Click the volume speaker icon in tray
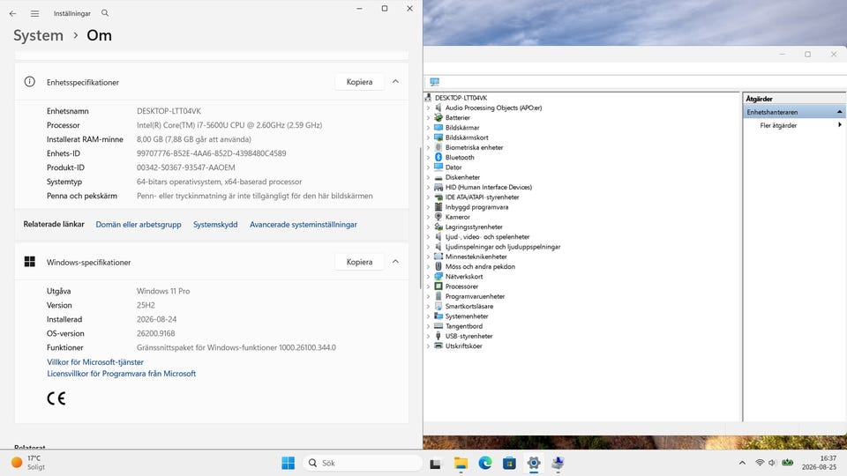This screenshot has width=847, height=476. click(772, 463)
